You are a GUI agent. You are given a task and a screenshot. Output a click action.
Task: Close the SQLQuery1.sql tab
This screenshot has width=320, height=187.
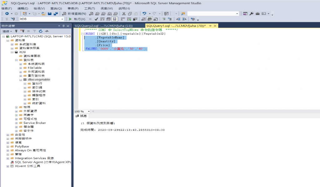[x=215, y=26]
